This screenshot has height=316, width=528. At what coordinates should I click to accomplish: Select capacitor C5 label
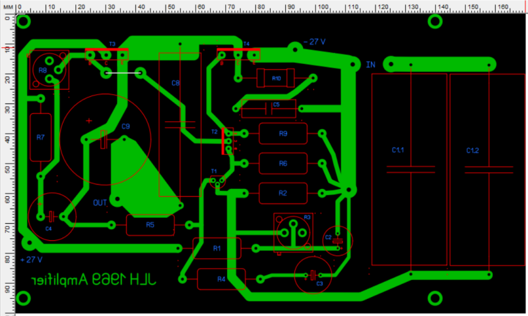[x=276, y=105]
